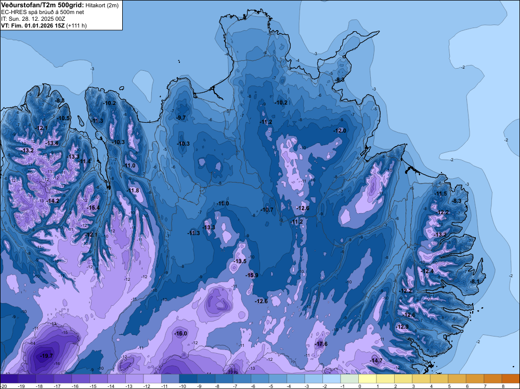Image resolution: width=520 pixels, height=389 pixels.
Task: Click the -8.1 temperature label
Action: [x=475, y=281]
